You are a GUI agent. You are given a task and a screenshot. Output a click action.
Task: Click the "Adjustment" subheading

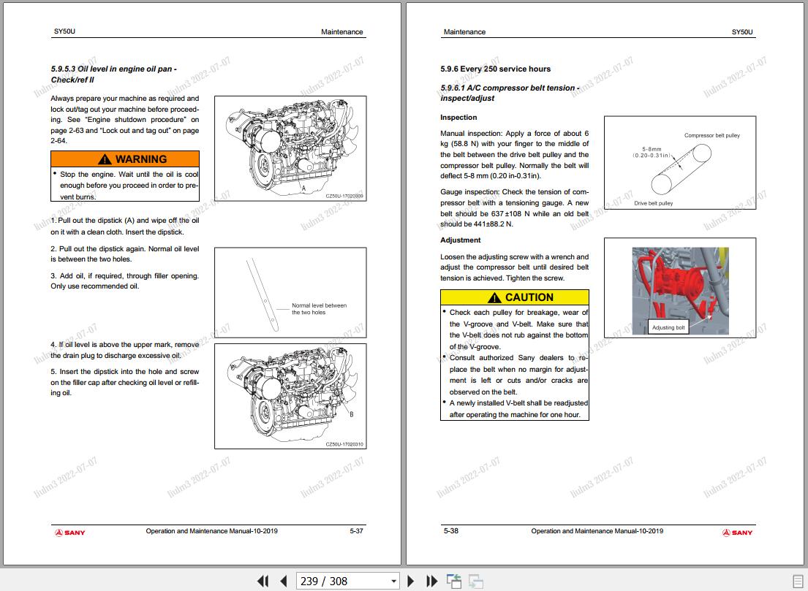[460, 240]
